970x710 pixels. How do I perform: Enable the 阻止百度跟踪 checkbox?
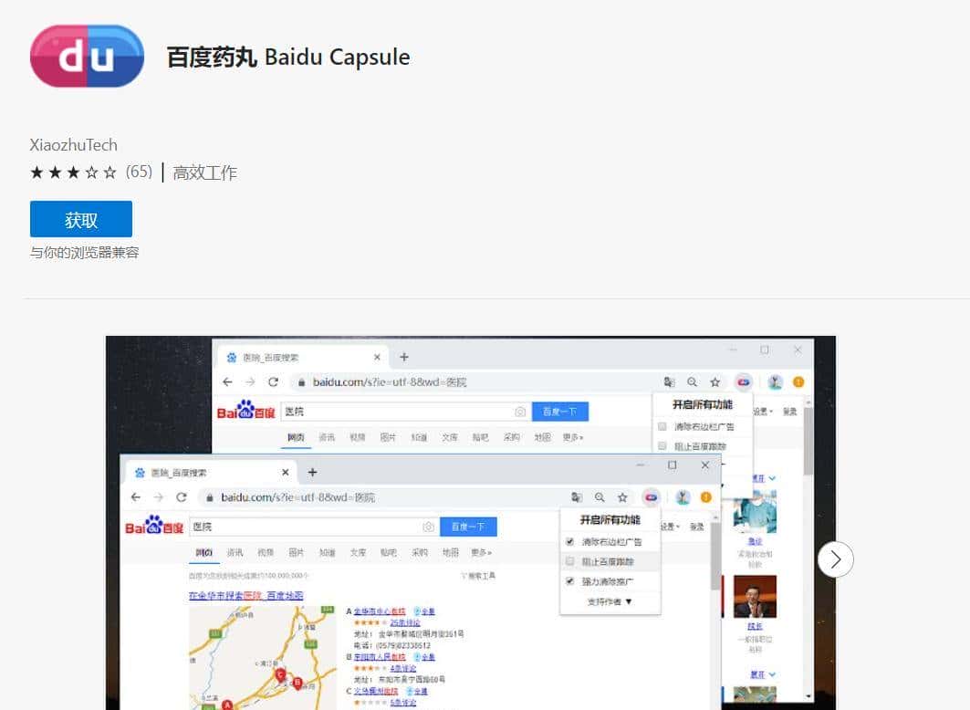pos(569,561)
